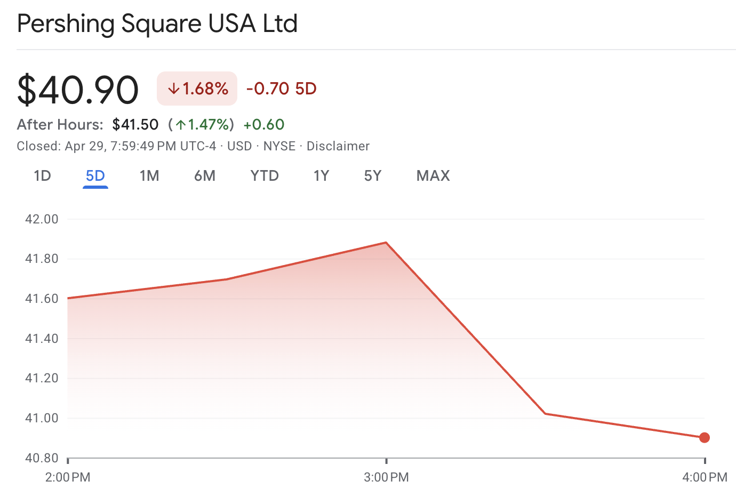Click the red downward arrow in the decline badge
This screenshot has height=497, width=736.
174,89
